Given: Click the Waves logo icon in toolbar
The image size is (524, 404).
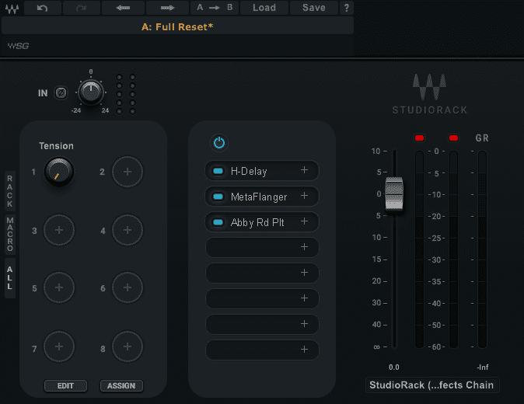Looking at the screenshot, I should point(12,9).
